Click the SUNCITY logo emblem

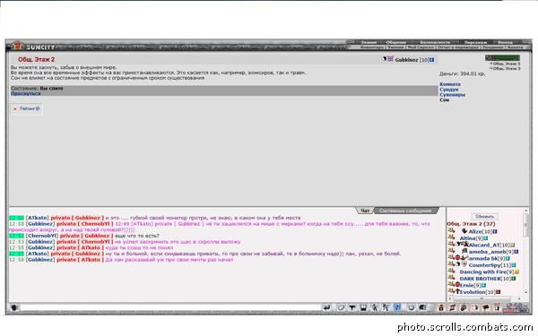pos(18,46)
